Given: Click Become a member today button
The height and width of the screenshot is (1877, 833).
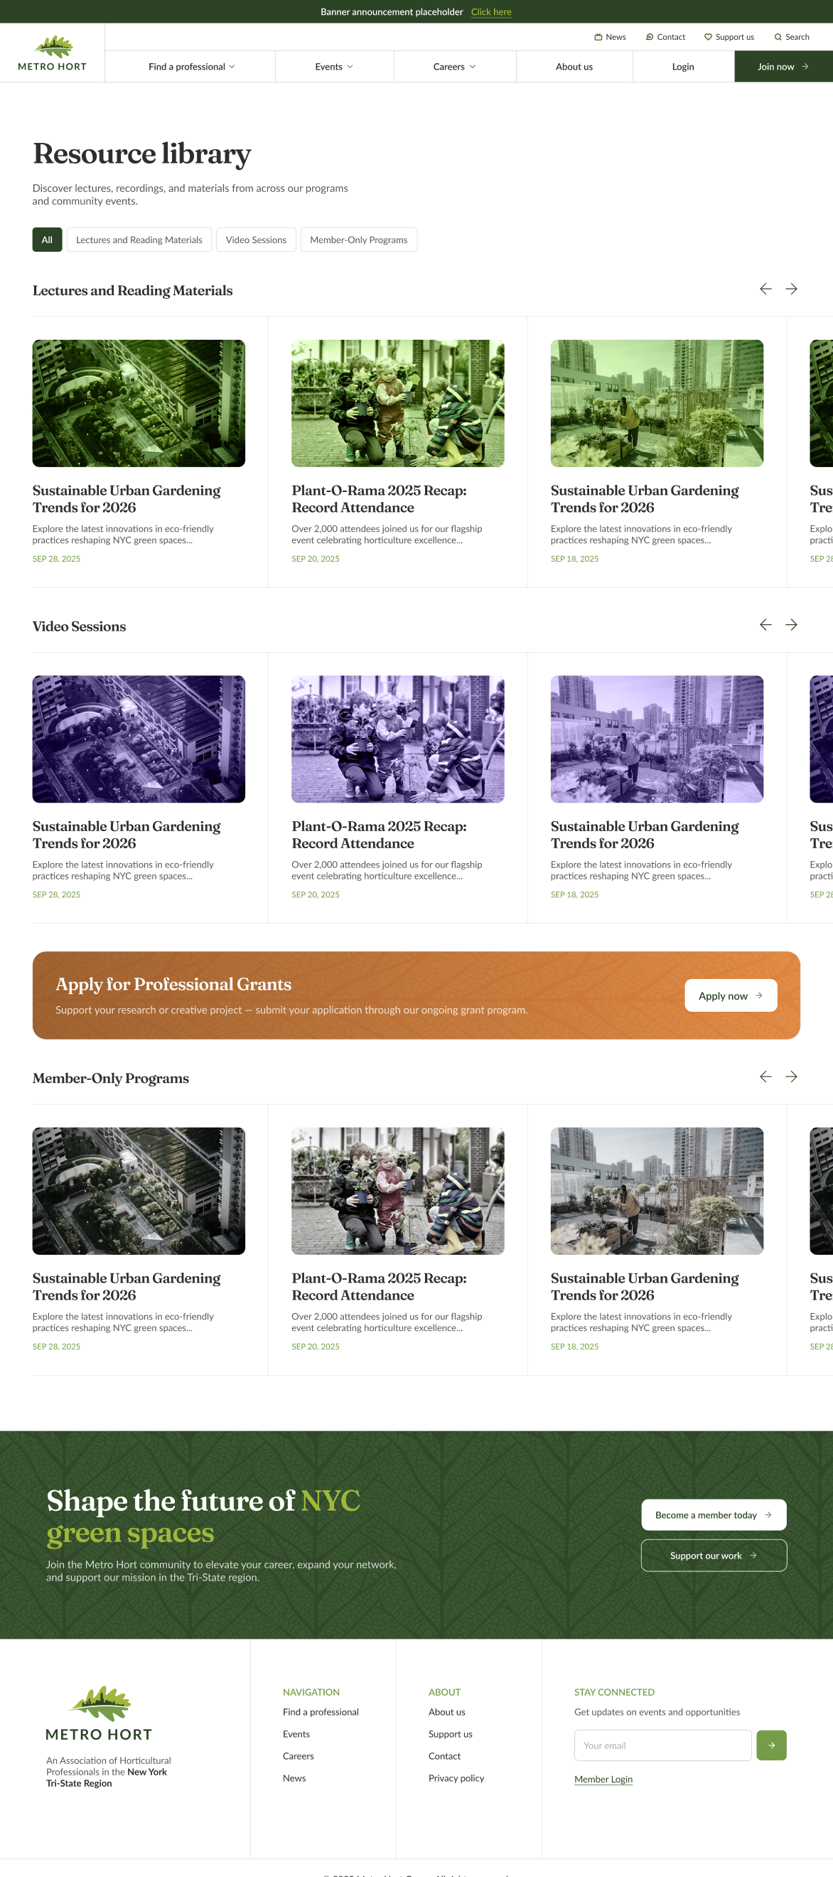Looking at the screenshot, I should (x=714, y=1515).
